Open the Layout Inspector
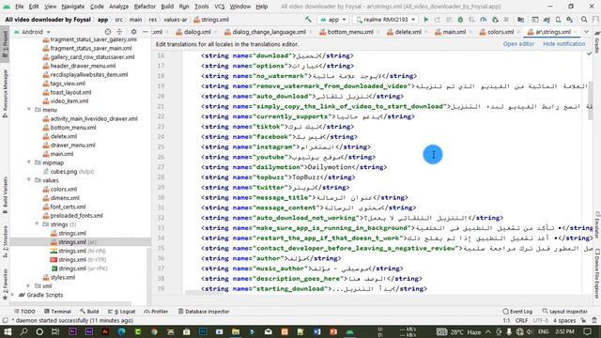 pos(564,312)
